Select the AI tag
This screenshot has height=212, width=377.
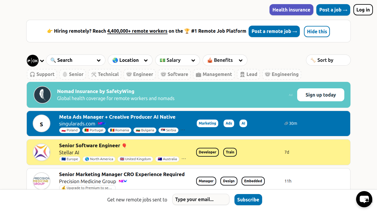[243, 123]
